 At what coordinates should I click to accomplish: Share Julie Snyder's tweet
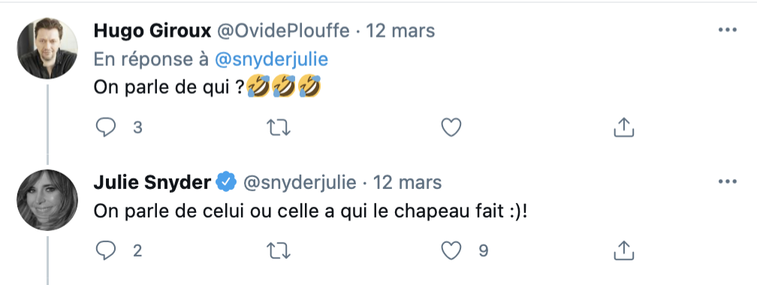point(623,250)
